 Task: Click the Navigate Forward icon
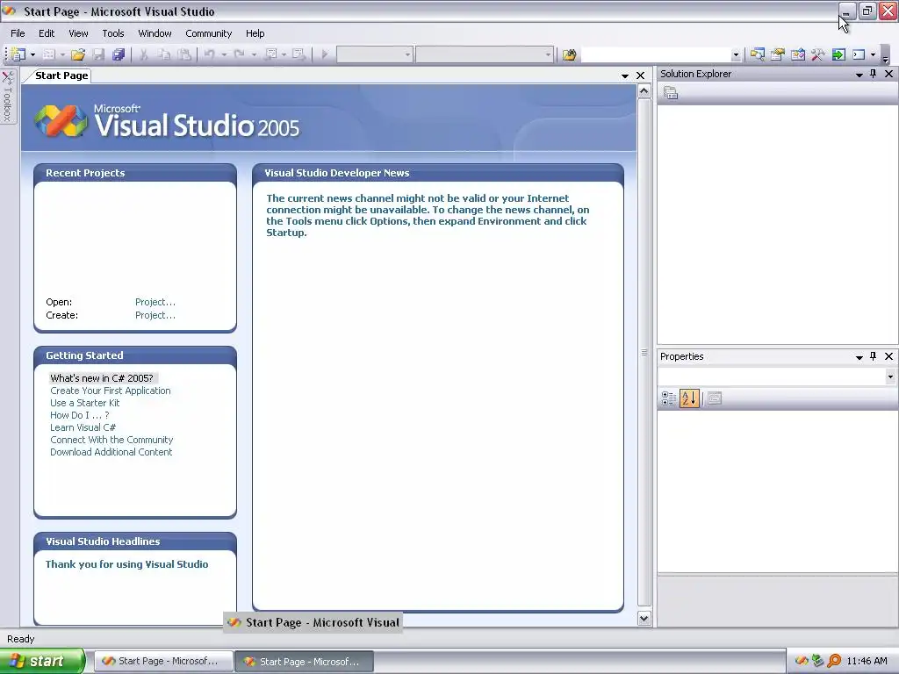pyautogui.click(x=298, y=54)
